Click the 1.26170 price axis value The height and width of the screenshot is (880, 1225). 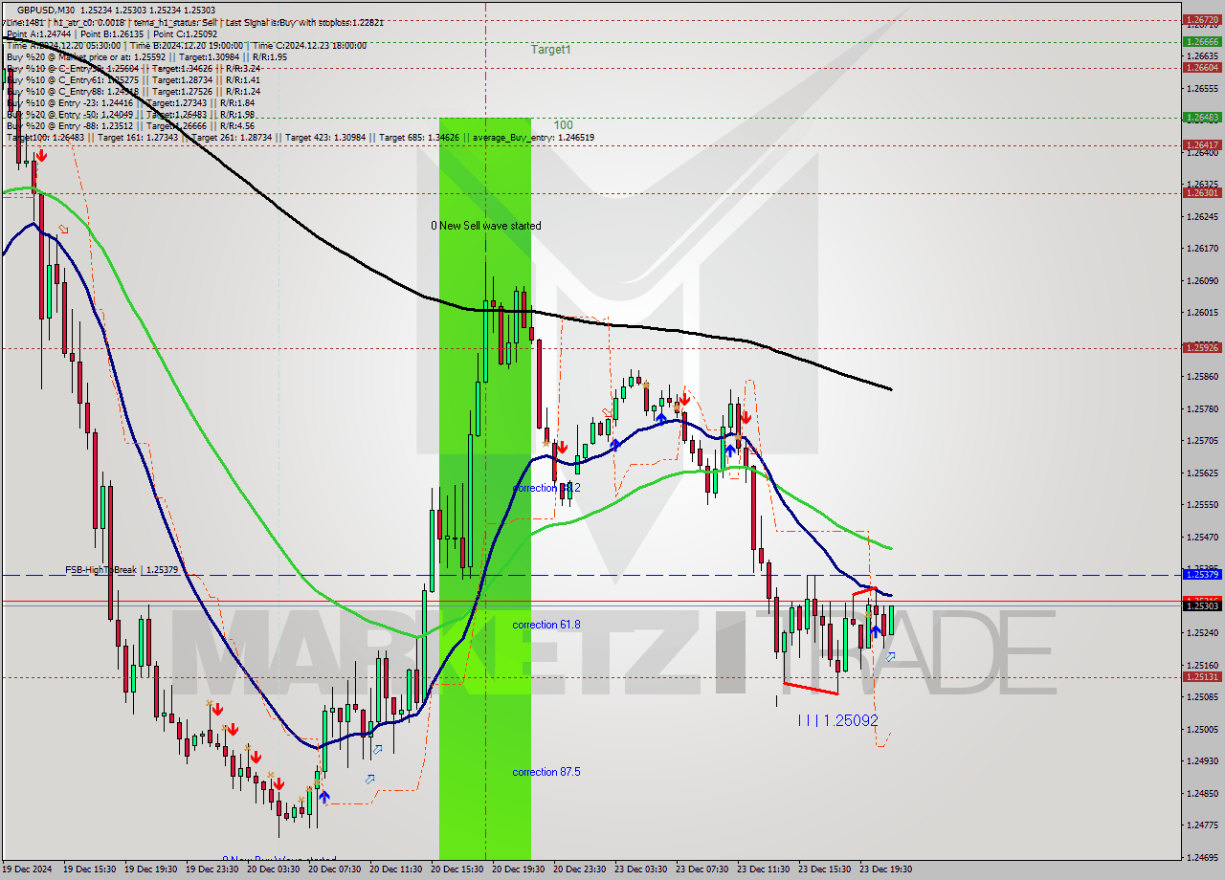(1202, 249)
